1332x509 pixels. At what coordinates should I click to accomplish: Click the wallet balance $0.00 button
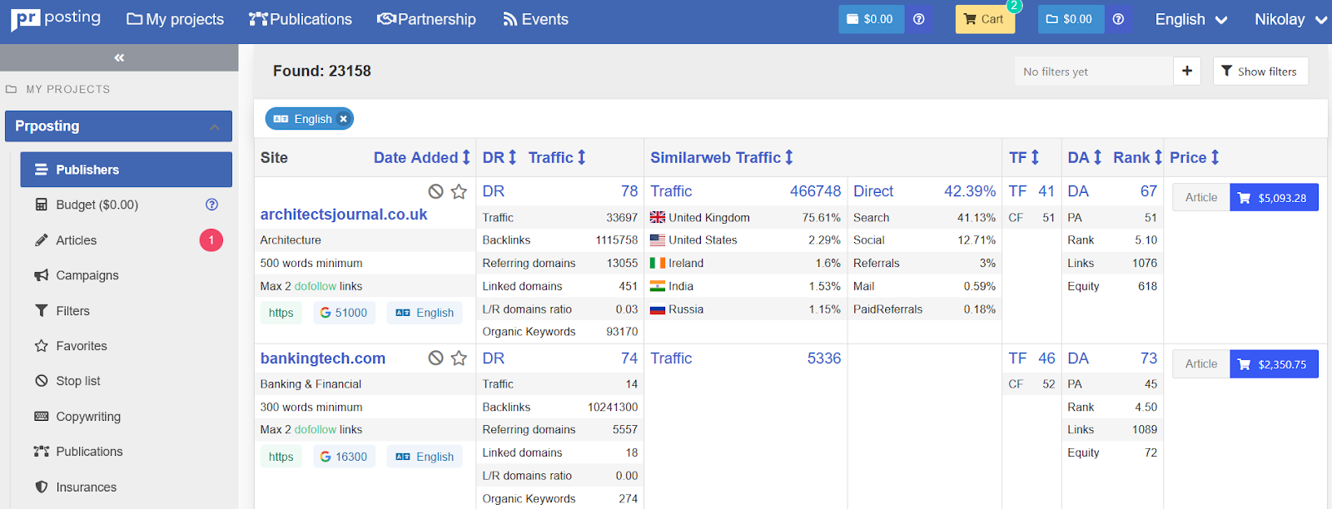[x=871, y=19]
